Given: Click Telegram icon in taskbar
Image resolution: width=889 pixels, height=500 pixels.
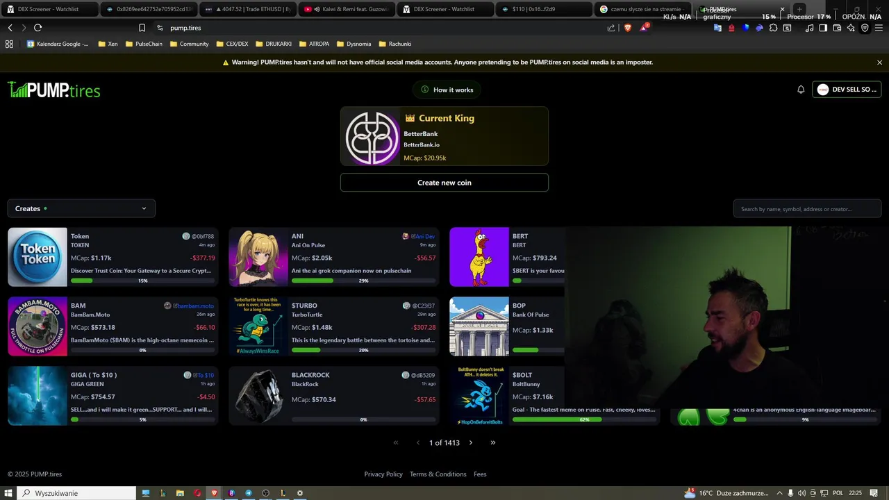Looking at the screenshot, I should [x=249, y=493].
